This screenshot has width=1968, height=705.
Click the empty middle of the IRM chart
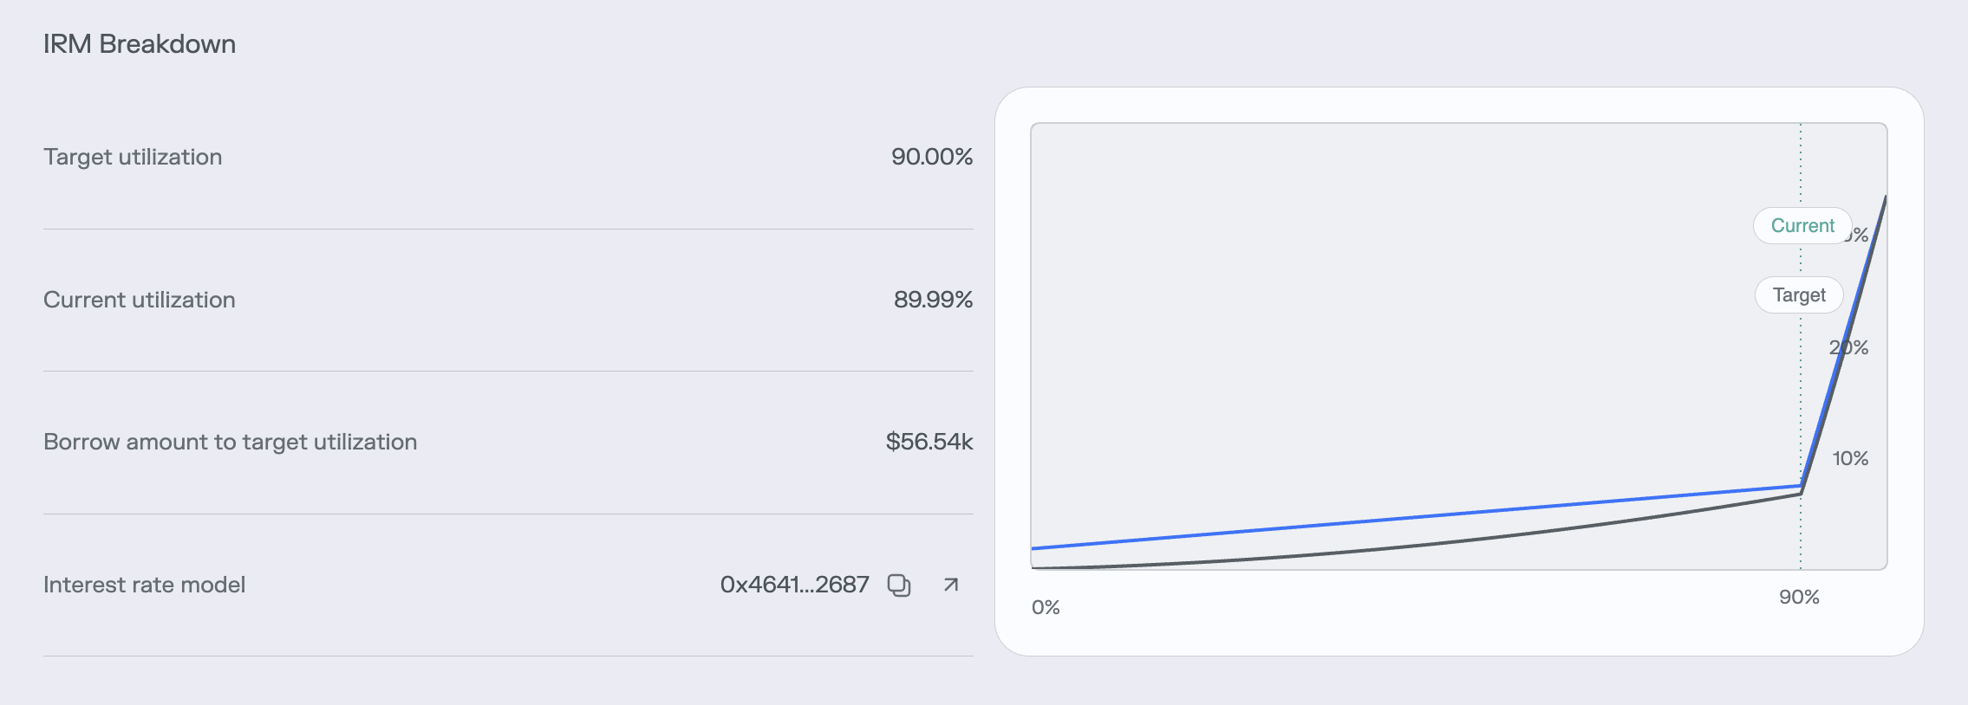(x=1413, y=346)
